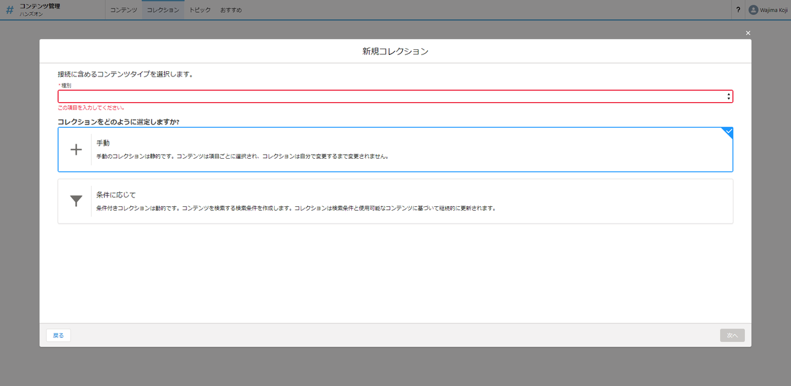Click the 条件付きコレクションは動的です description text
The height and width of the screenshot is (386, 791).
[295, 208]
